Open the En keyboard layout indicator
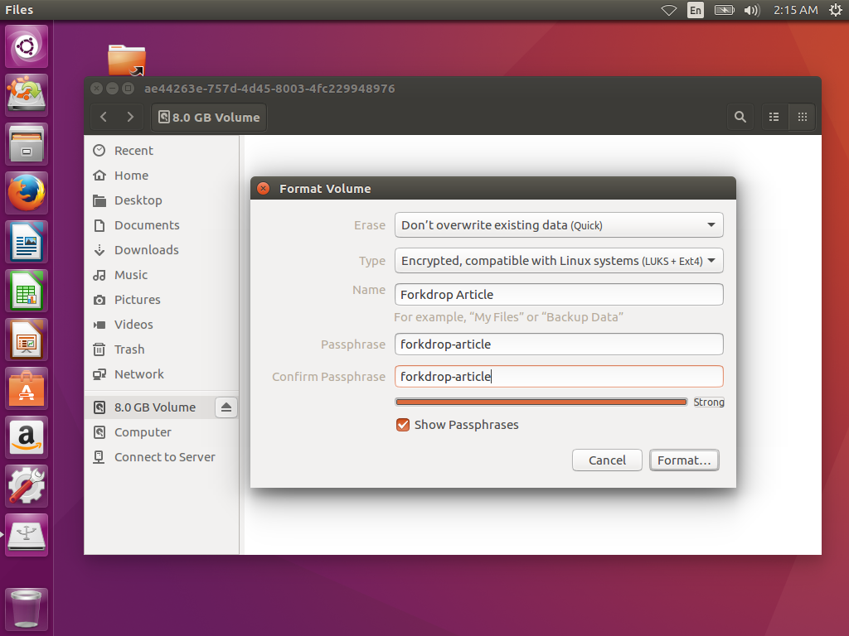Viewport: 849px width, 636px height. 696,11
